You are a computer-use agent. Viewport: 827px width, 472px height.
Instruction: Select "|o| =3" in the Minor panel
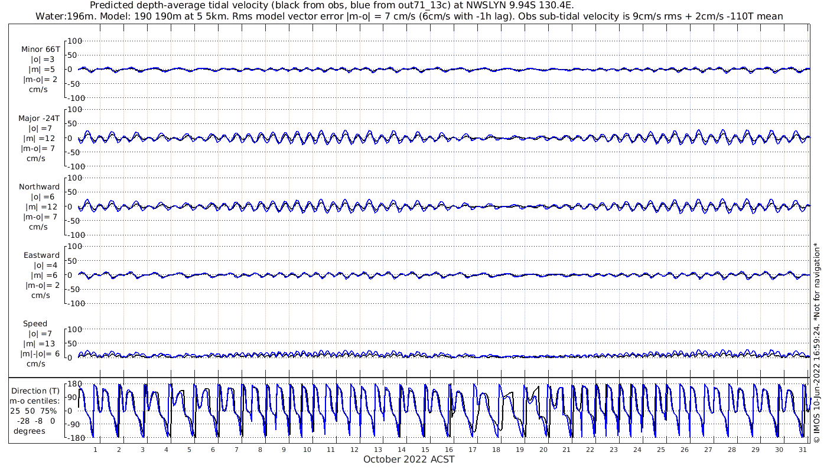pyautogui.click(x=43, y=60)
